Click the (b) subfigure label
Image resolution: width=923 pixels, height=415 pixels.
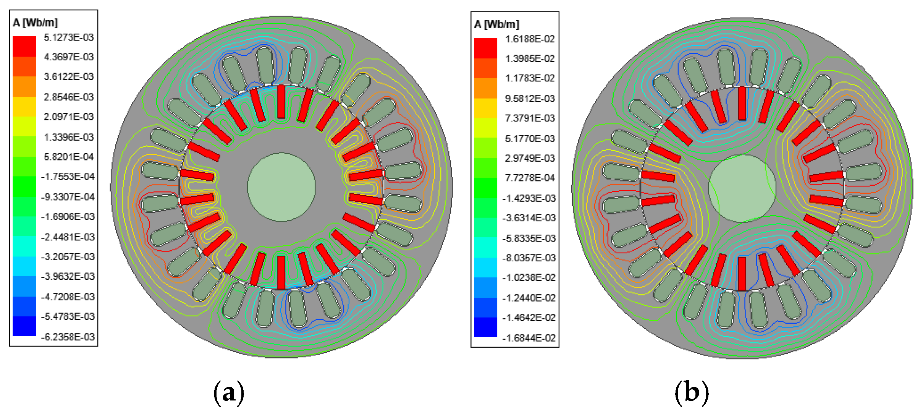691,392
